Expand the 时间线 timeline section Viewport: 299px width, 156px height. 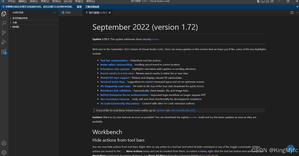34,27
